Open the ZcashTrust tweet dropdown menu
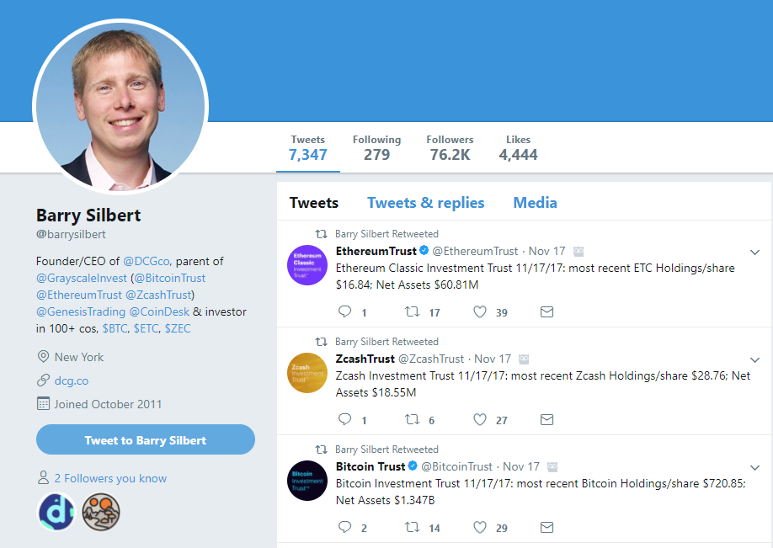Image resolution: width=773 pixels, height=548 pixels. pyautogui.click(x=754, y=359)
